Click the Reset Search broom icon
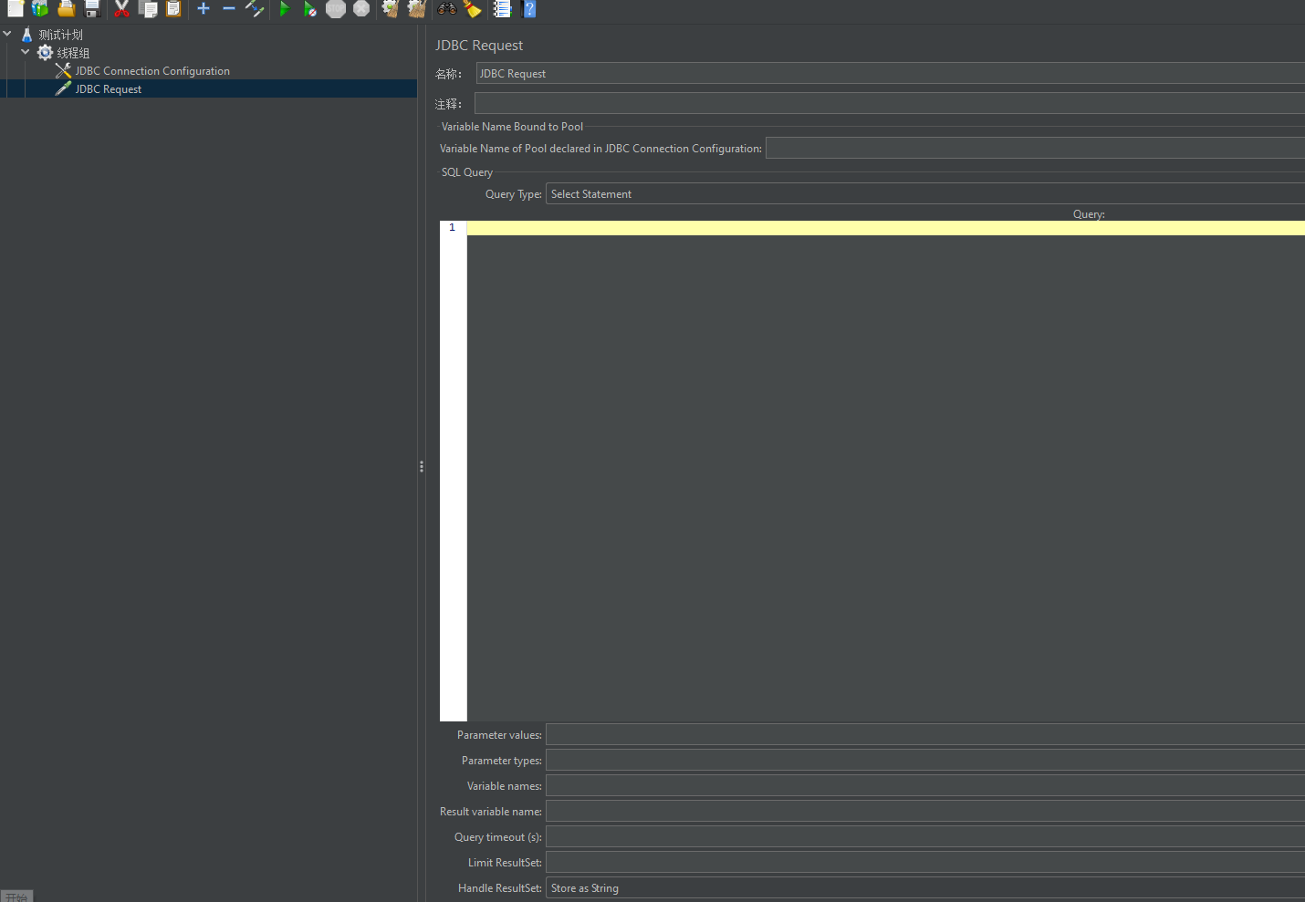 pos(473,8)
